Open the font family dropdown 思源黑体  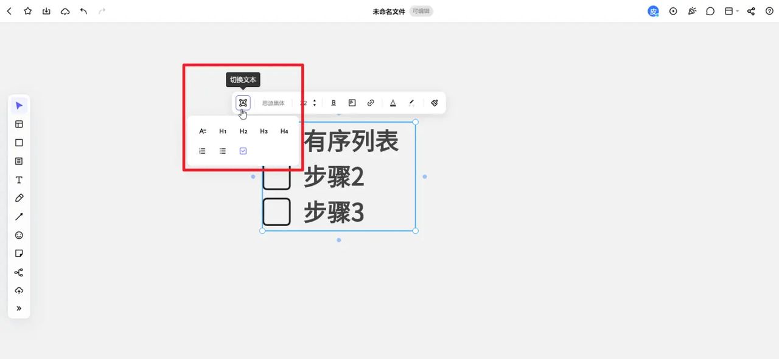tap(273, 103)
